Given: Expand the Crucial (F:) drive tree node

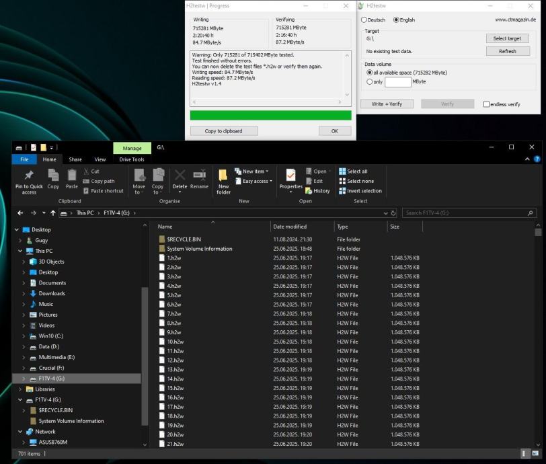Looking at the screenshot, I should coord(24,368).
